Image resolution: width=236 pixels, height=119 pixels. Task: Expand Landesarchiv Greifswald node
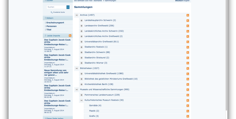[81, 26]
